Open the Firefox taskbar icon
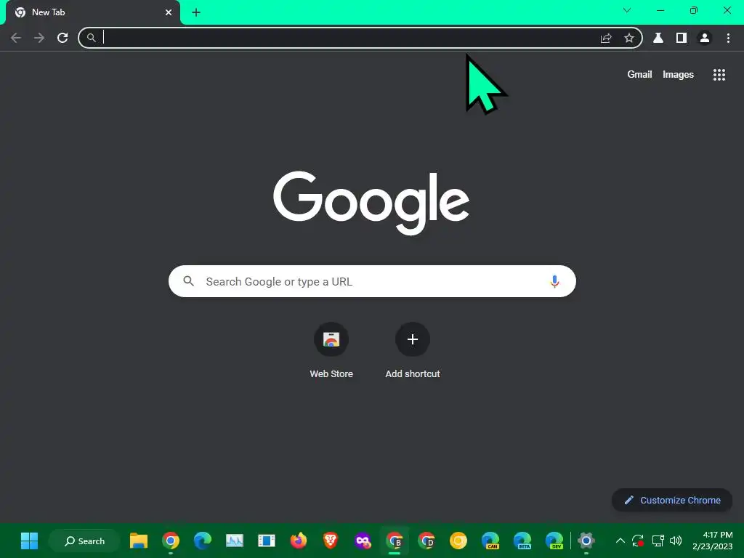 299,541
